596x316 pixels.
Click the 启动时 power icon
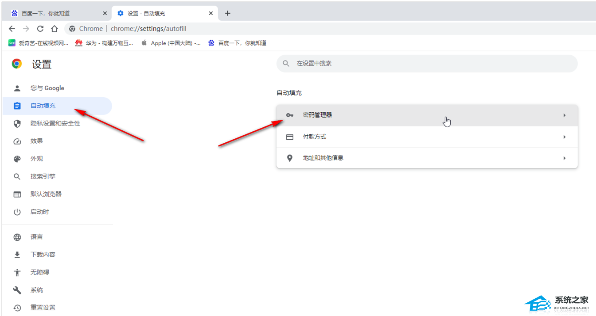(17, 212)
